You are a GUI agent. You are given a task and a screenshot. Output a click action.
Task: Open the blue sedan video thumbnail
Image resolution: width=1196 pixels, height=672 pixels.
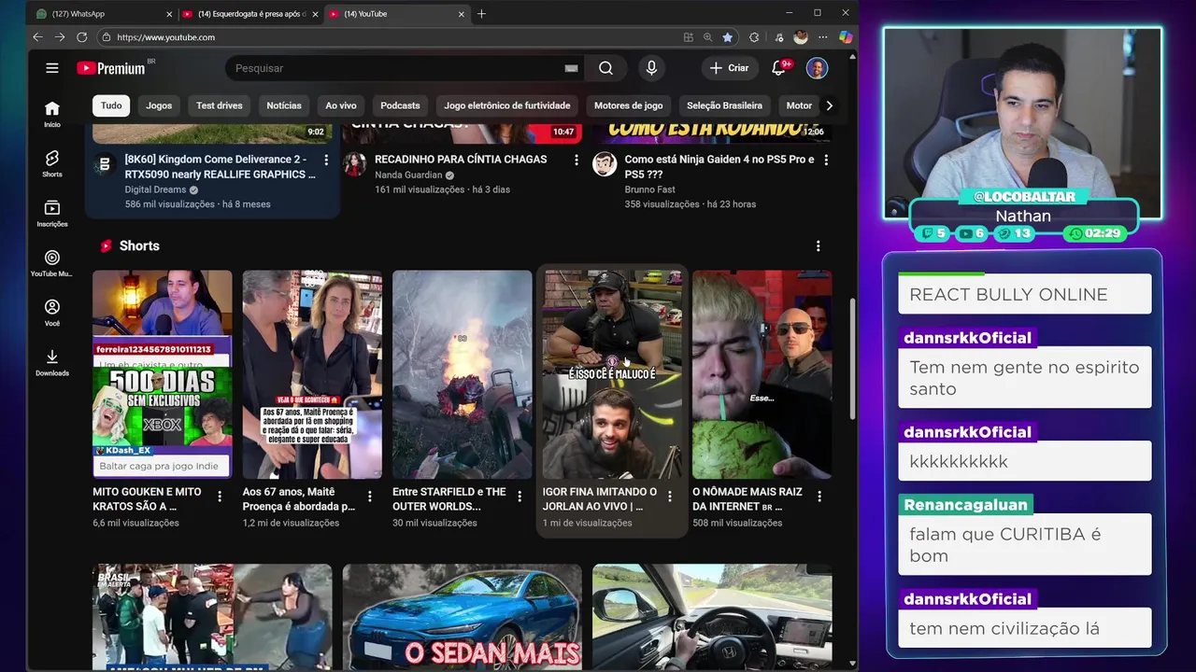[463, 616]
